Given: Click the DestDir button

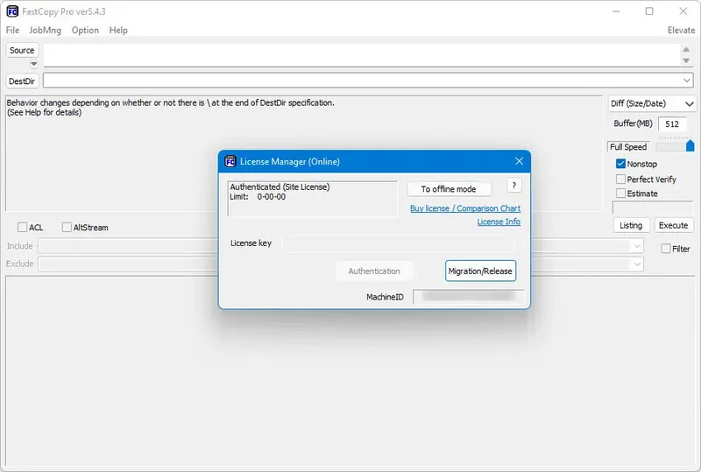Looking at the screenshot, I should click(22, 81).
